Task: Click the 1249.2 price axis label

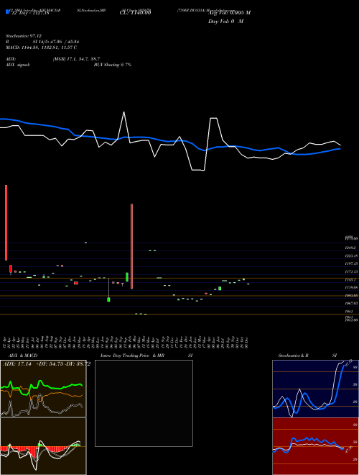Action: click(350, 248)
